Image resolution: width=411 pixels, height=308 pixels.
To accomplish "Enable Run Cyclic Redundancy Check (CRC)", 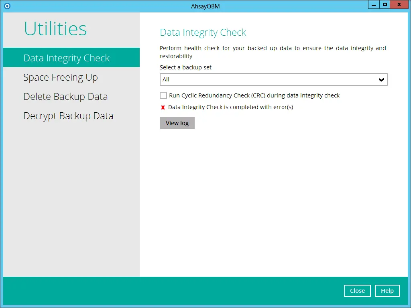I will click(x=163, y=95).
